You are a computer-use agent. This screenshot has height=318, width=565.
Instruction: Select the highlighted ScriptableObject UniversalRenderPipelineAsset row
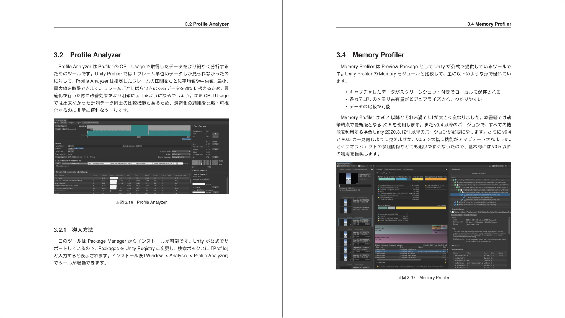(x=480, y=195)
